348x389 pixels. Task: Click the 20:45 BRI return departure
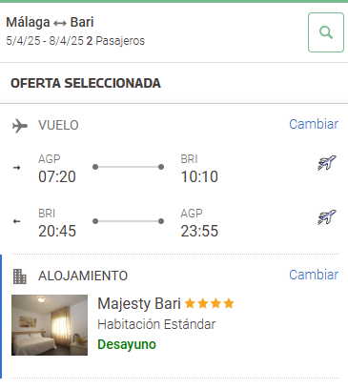click(x=57, y=231)
